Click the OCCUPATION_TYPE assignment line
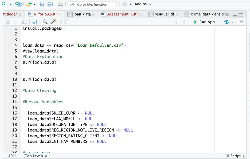 [x=67, y=124]
